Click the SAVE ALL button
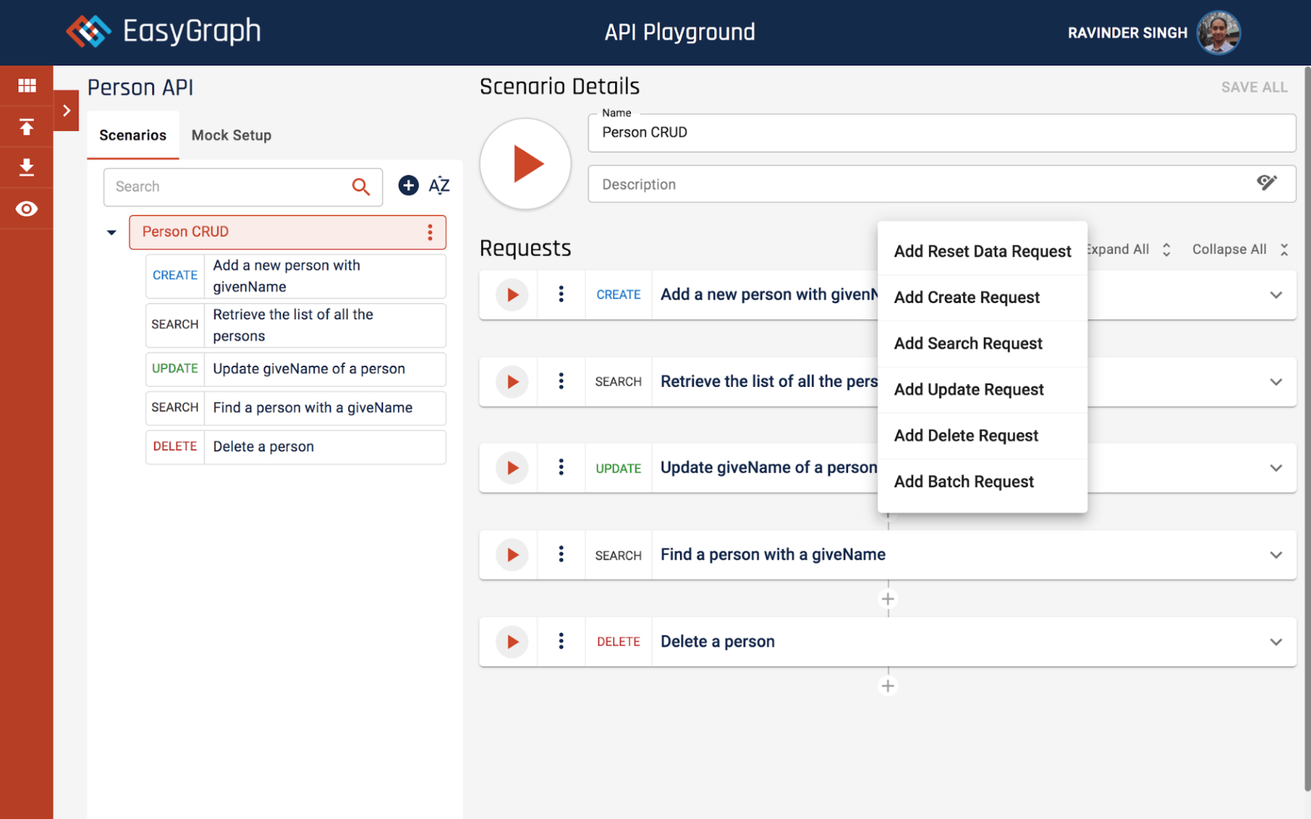 (x=1254, y=87)
